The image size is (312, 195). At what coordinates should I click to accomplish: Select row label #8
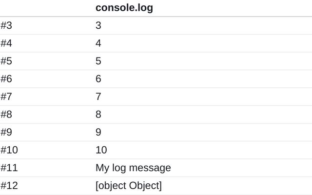(x=6, y=115)
